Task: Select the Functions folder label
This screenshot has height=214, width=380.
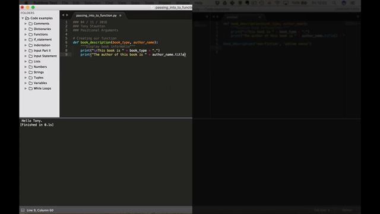Action: [x=40, y=34]
